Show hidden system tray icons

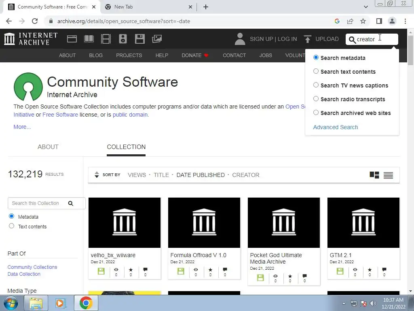point(344,303)
